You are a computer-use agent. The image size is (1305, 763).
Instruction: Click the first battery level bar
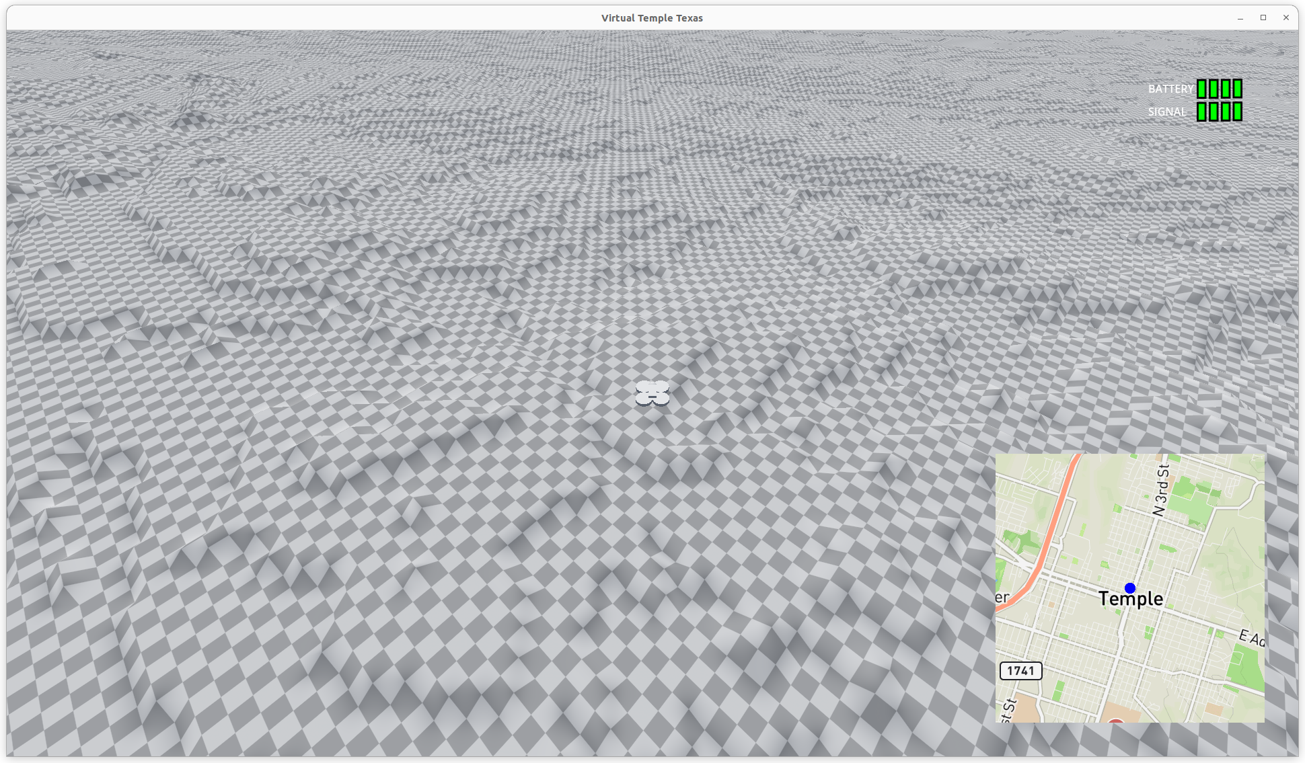(1202, 89)
